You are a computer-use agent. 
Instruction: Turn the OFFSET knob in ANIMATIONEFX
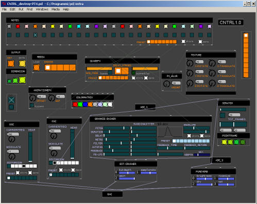pyautogui.click(x=32, y=98)
